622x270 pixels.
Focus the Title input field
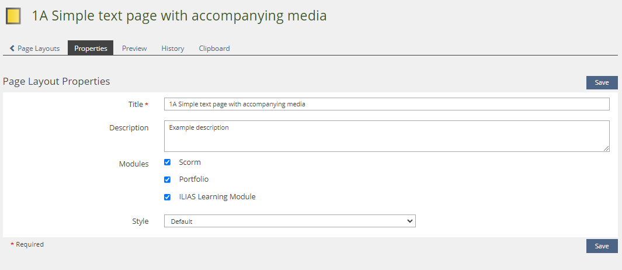(387, 104)
